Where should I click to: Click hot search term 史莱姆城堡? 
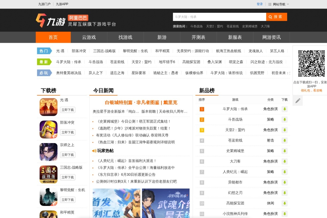pyautogui.click(x=250, y=26)
